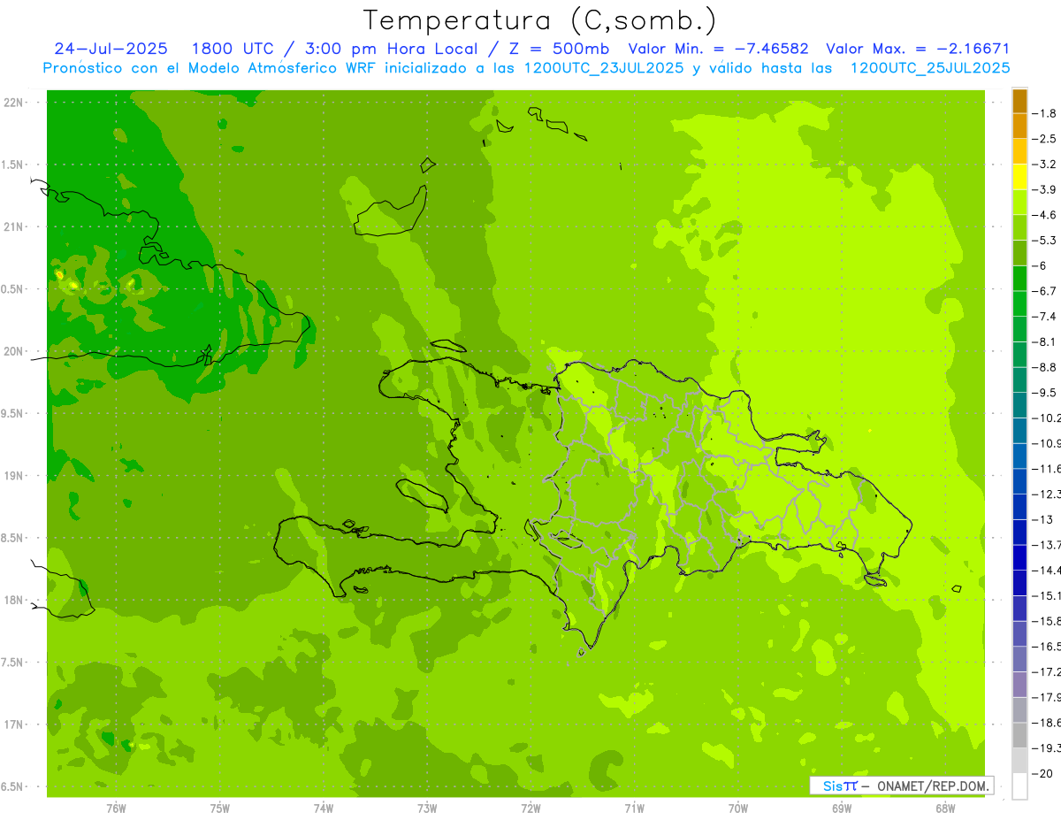Click the 17N latitude axis label
1061x820 pixels.
[x=15, y=724]
